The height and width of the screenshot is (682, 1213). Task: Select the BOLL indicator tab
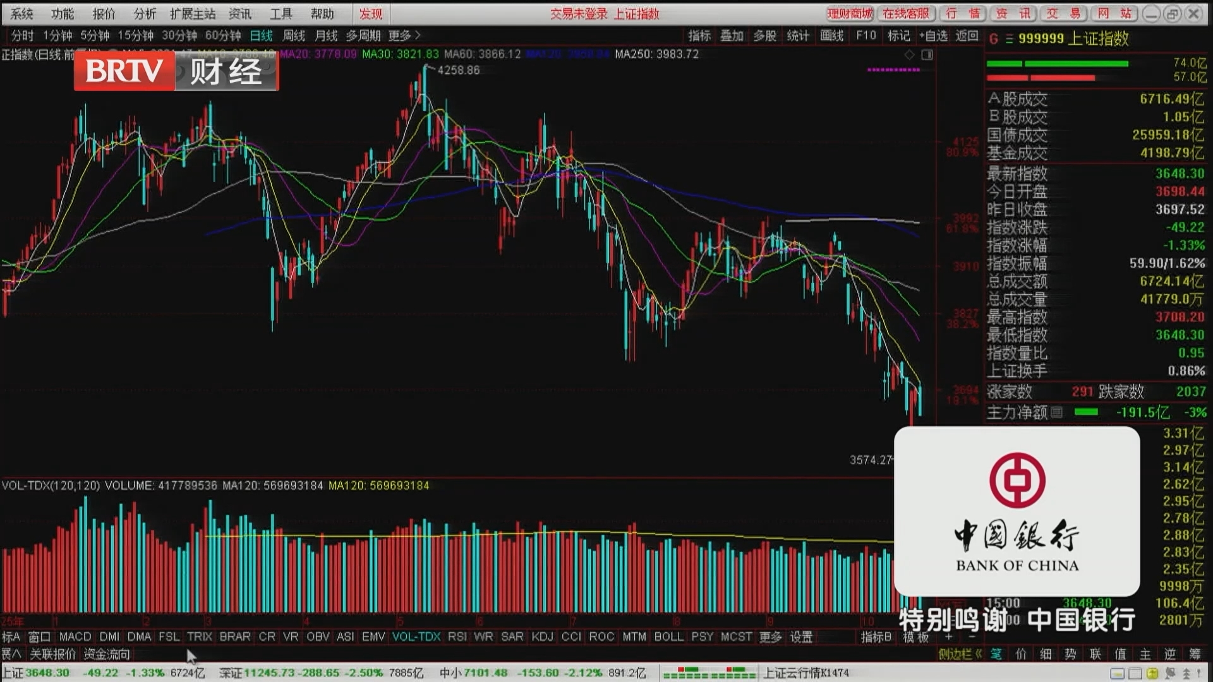(669, 637)
